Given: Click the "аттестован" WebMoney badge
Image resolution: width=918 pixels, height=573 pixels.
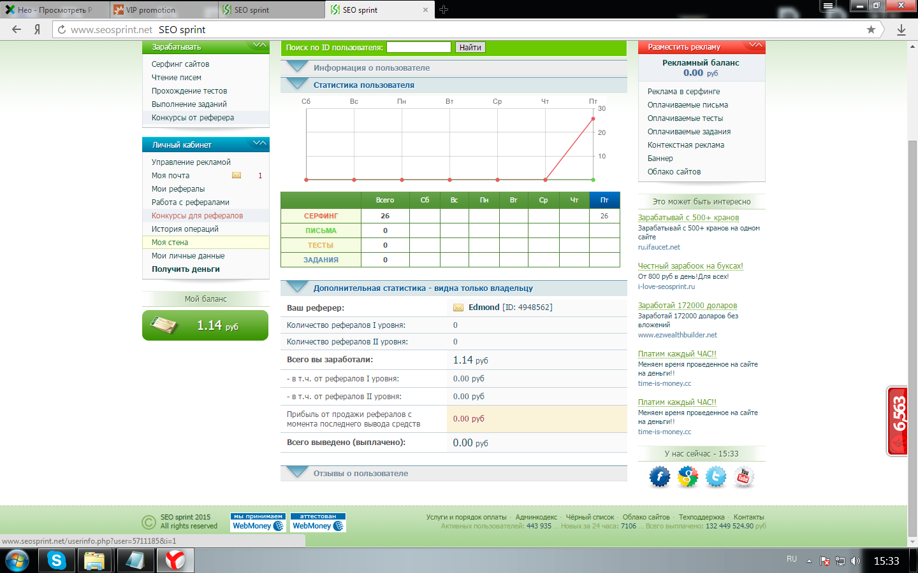Looking at the screenshot, I should click(318, 522).
